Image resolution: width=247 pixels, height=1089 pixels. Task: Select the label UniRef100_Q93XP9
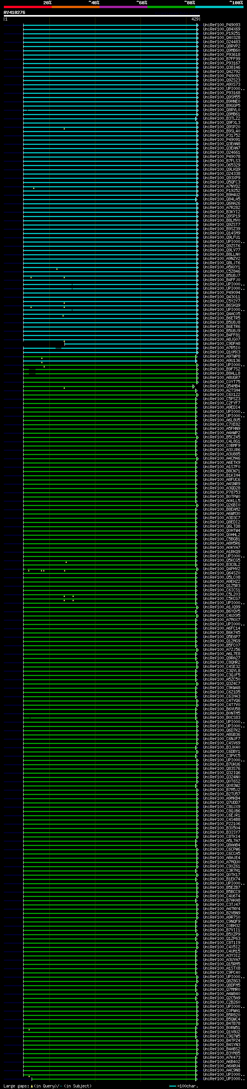(x=222, y=178)
